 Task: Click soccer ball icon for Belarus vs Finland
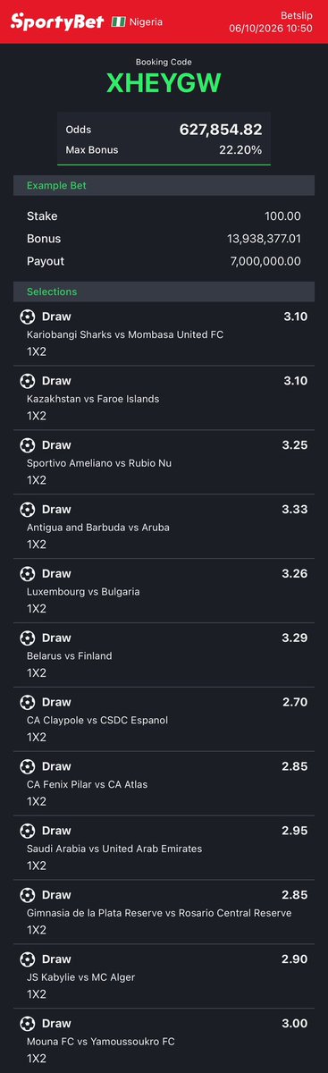click(x=28, y=638)
